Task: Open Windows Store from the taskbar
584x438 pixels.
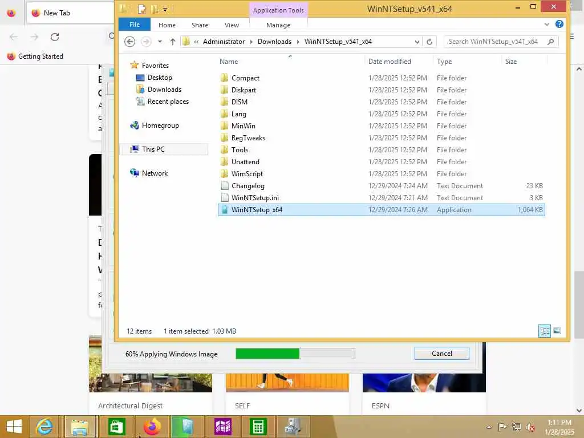Action: pyautogui.click(x=116, y=427)
